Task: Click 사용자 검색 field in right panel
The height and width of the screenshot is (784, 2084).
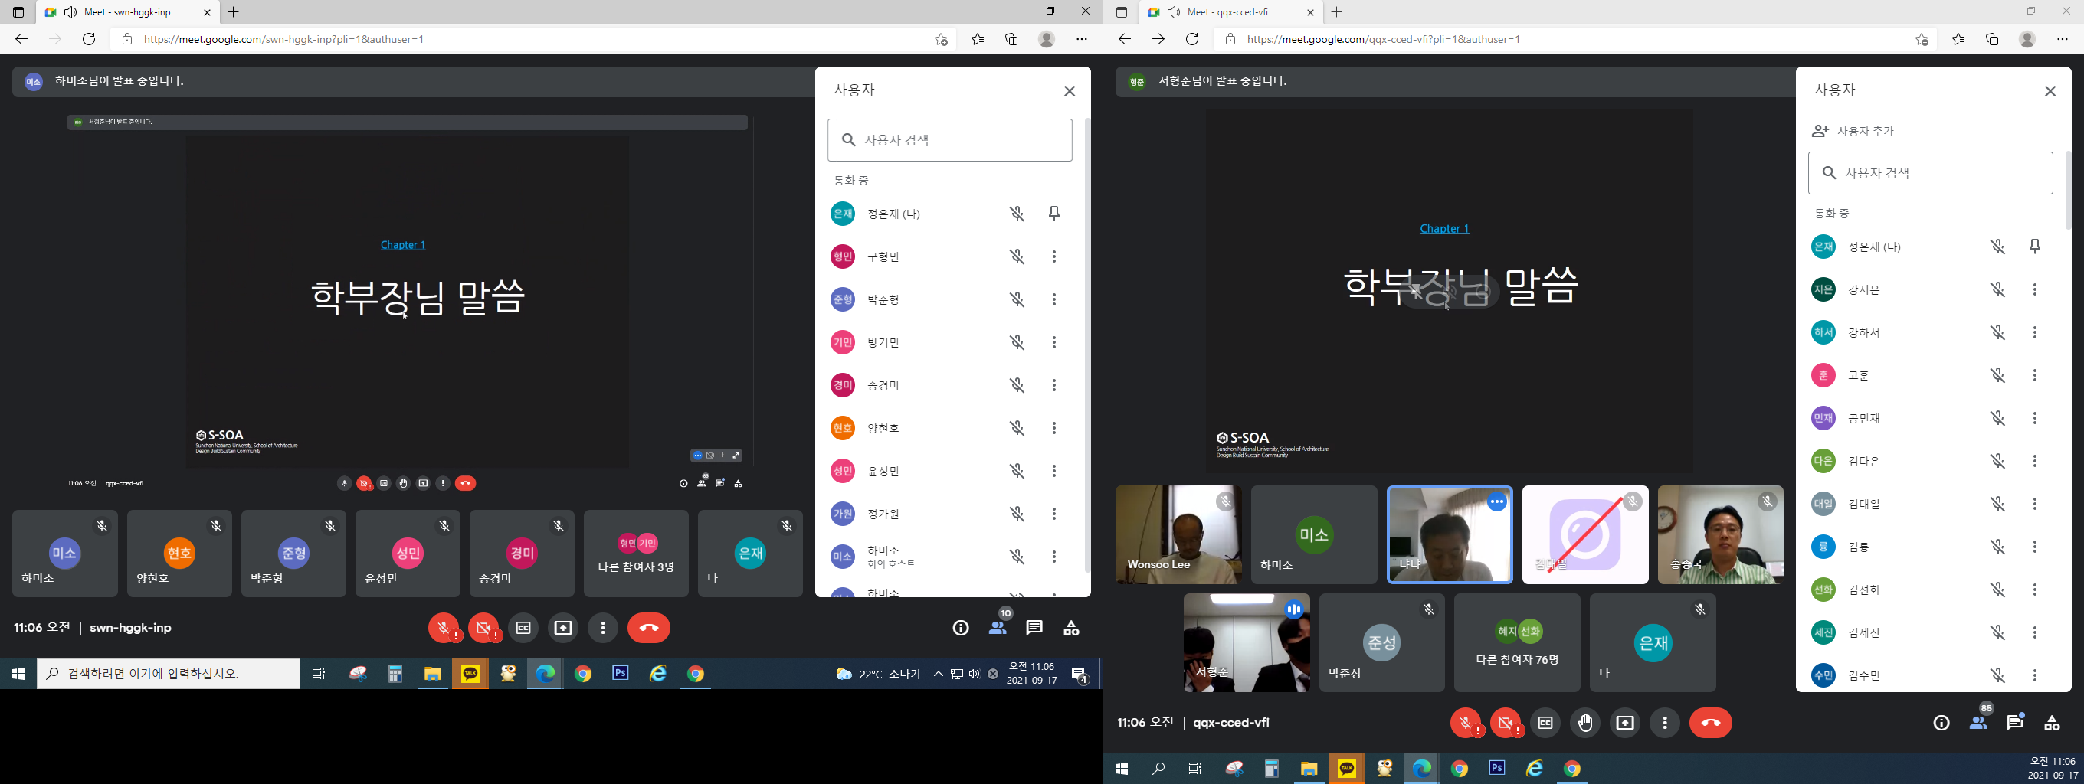Action: click(x=1930, y=173)
